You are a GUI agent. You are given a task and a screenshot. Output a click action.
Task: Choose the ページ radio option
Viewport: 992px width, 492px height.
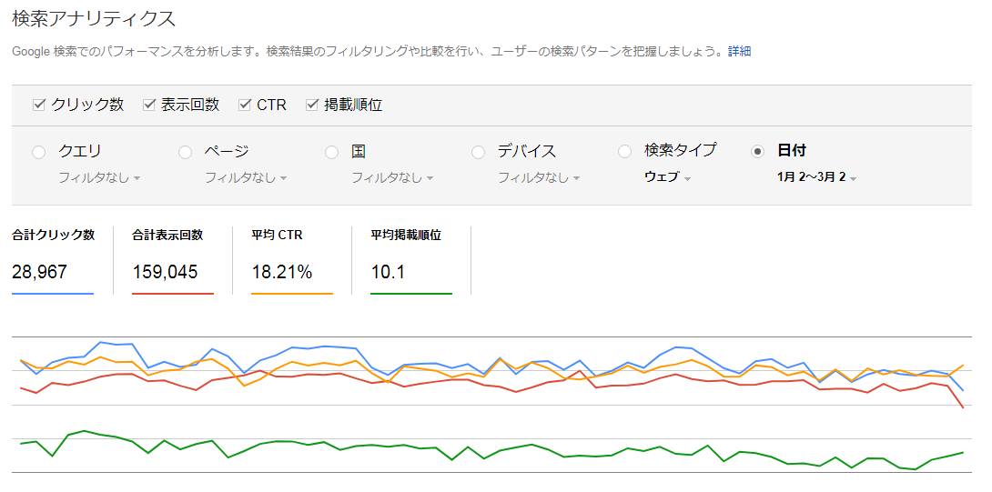point(185,152)
